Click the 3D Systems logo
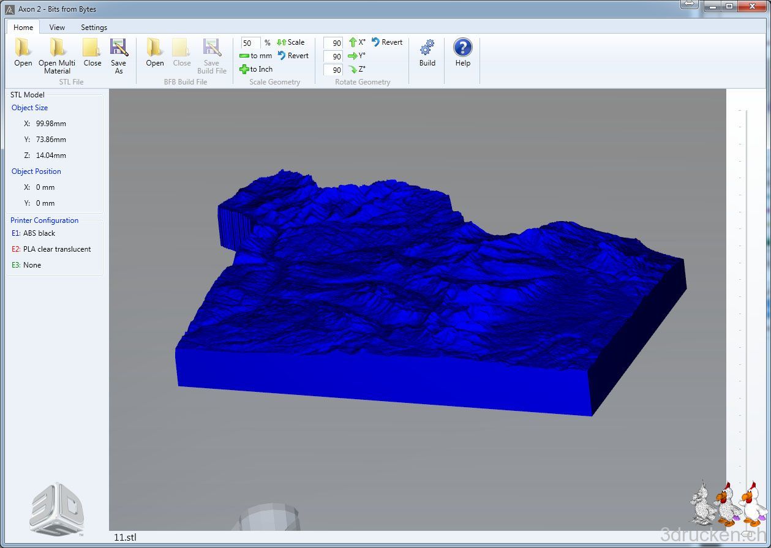Screen dimensions: 771x548 (57, 508)
